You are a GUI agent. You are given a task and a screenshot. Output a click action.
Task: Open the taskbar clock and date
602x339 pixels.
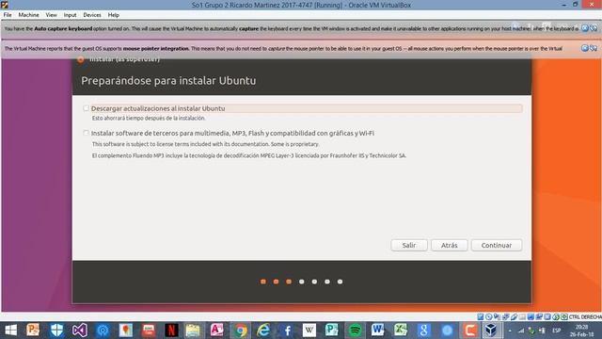pos(582,331)
